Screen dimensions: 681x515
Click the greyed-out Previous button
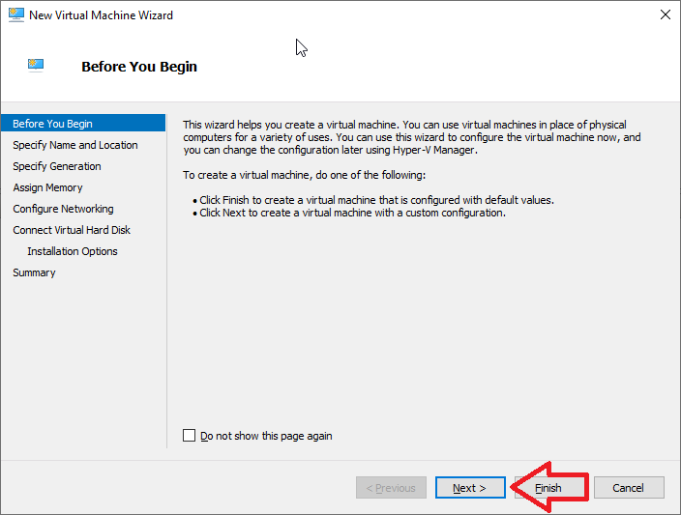pyautogui.click(x=391, y=488)
